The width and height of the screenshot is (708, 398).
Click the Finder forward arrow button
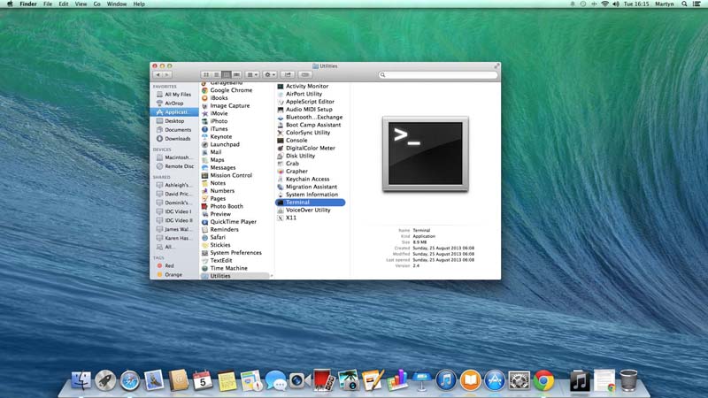click(x=167, y=74)
